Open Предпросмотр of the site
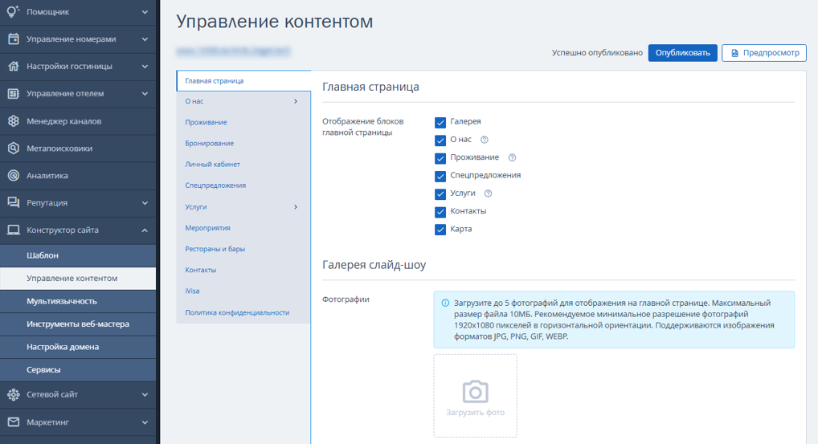The image size is (818, 444). [x=763, y=53]
